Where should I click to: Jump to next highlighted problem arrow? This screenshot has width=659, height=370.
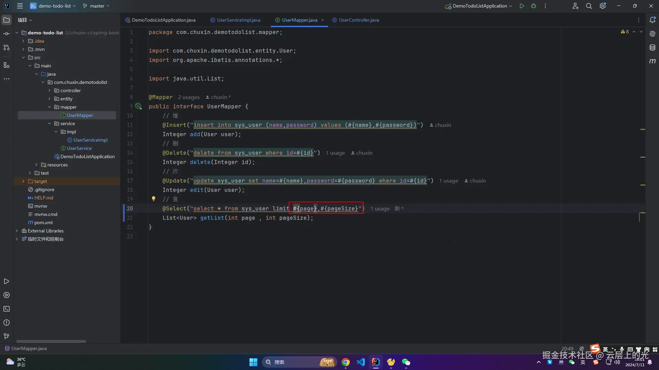click(641, 32)
